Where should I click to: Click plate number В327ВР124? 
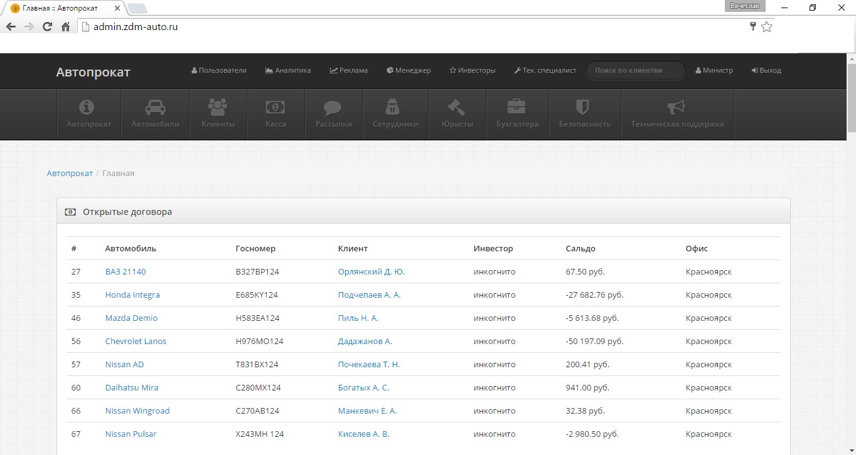coord(257,271)
